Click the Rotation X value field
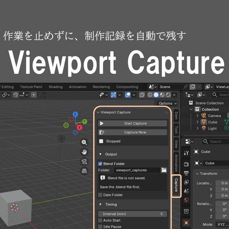 click(222, 204)
